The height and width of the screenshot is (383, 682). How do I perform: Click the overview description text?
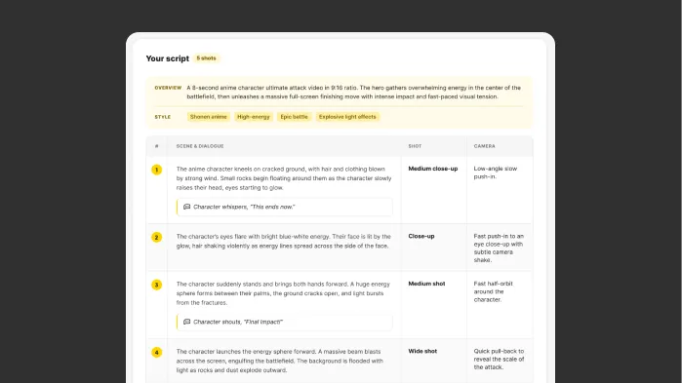(x=353, y=92)
